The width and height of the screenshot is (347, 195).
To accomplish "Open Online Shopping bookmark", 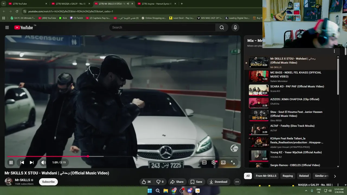I will 154,18.
